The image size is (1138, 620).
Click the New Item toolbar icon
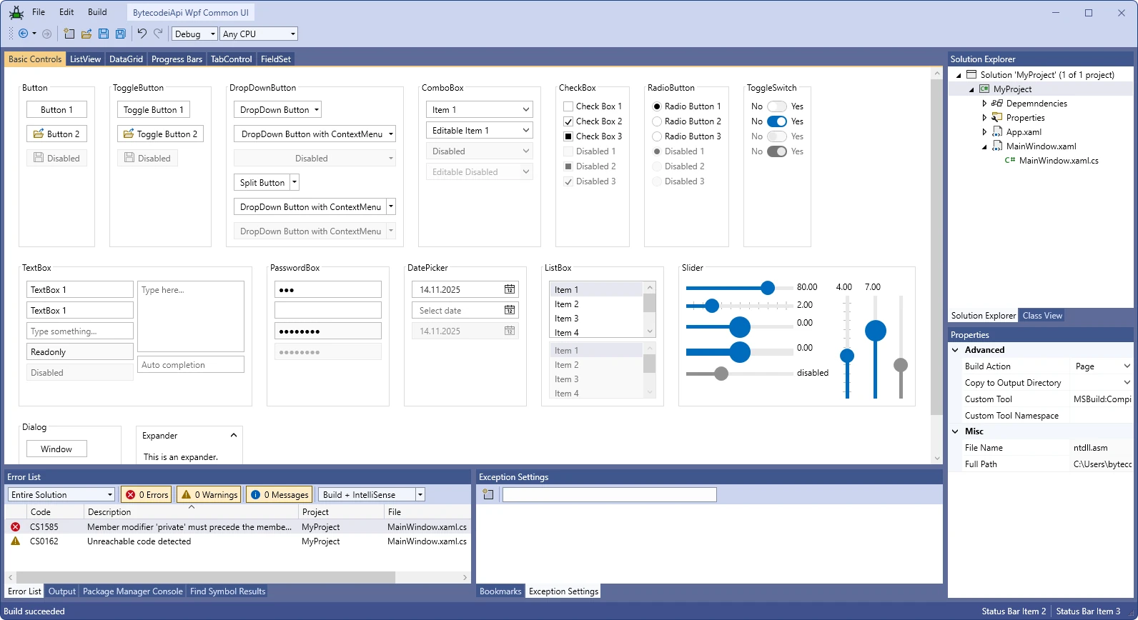(x=69, y=34)
